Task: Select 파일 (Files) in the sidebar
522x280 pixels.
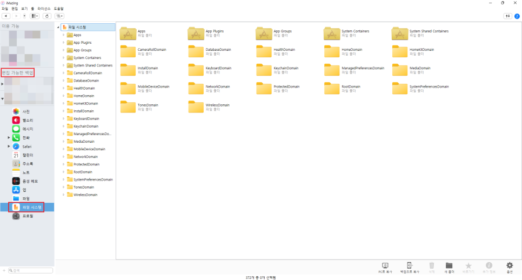Action: pyautogui.click(x=26, y=198)
